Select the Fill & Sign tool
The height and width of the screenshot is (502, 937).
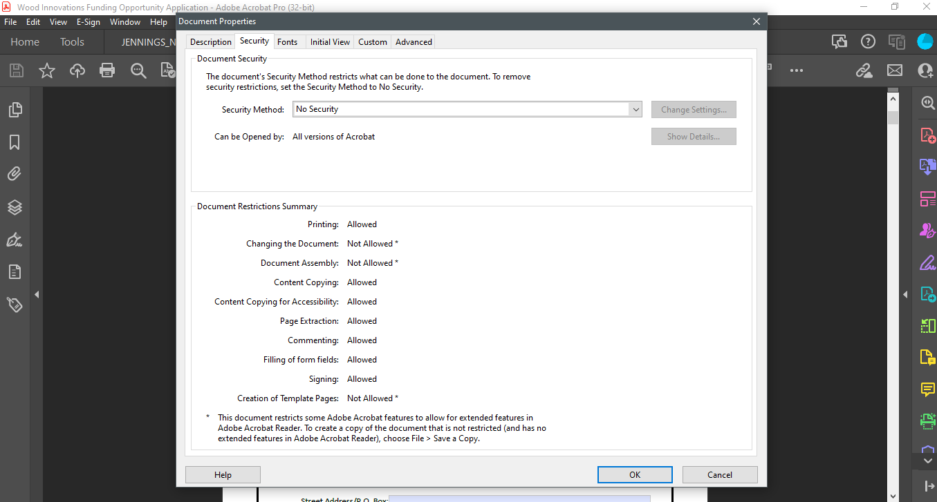[927, 262]
